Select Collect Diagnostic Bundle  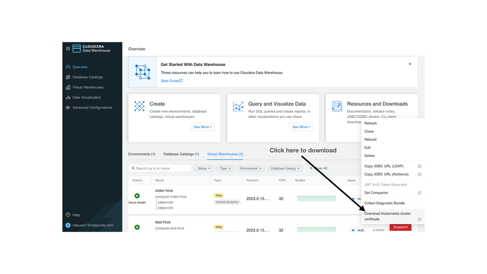(385, 203)
